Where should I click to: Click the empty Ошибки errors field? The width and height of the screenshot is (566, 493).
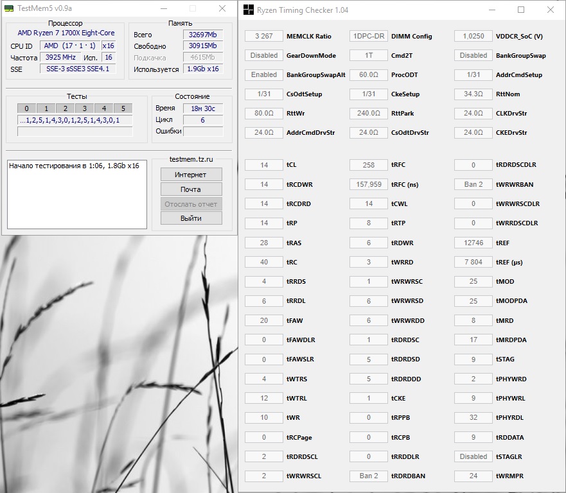coord(203,132)
